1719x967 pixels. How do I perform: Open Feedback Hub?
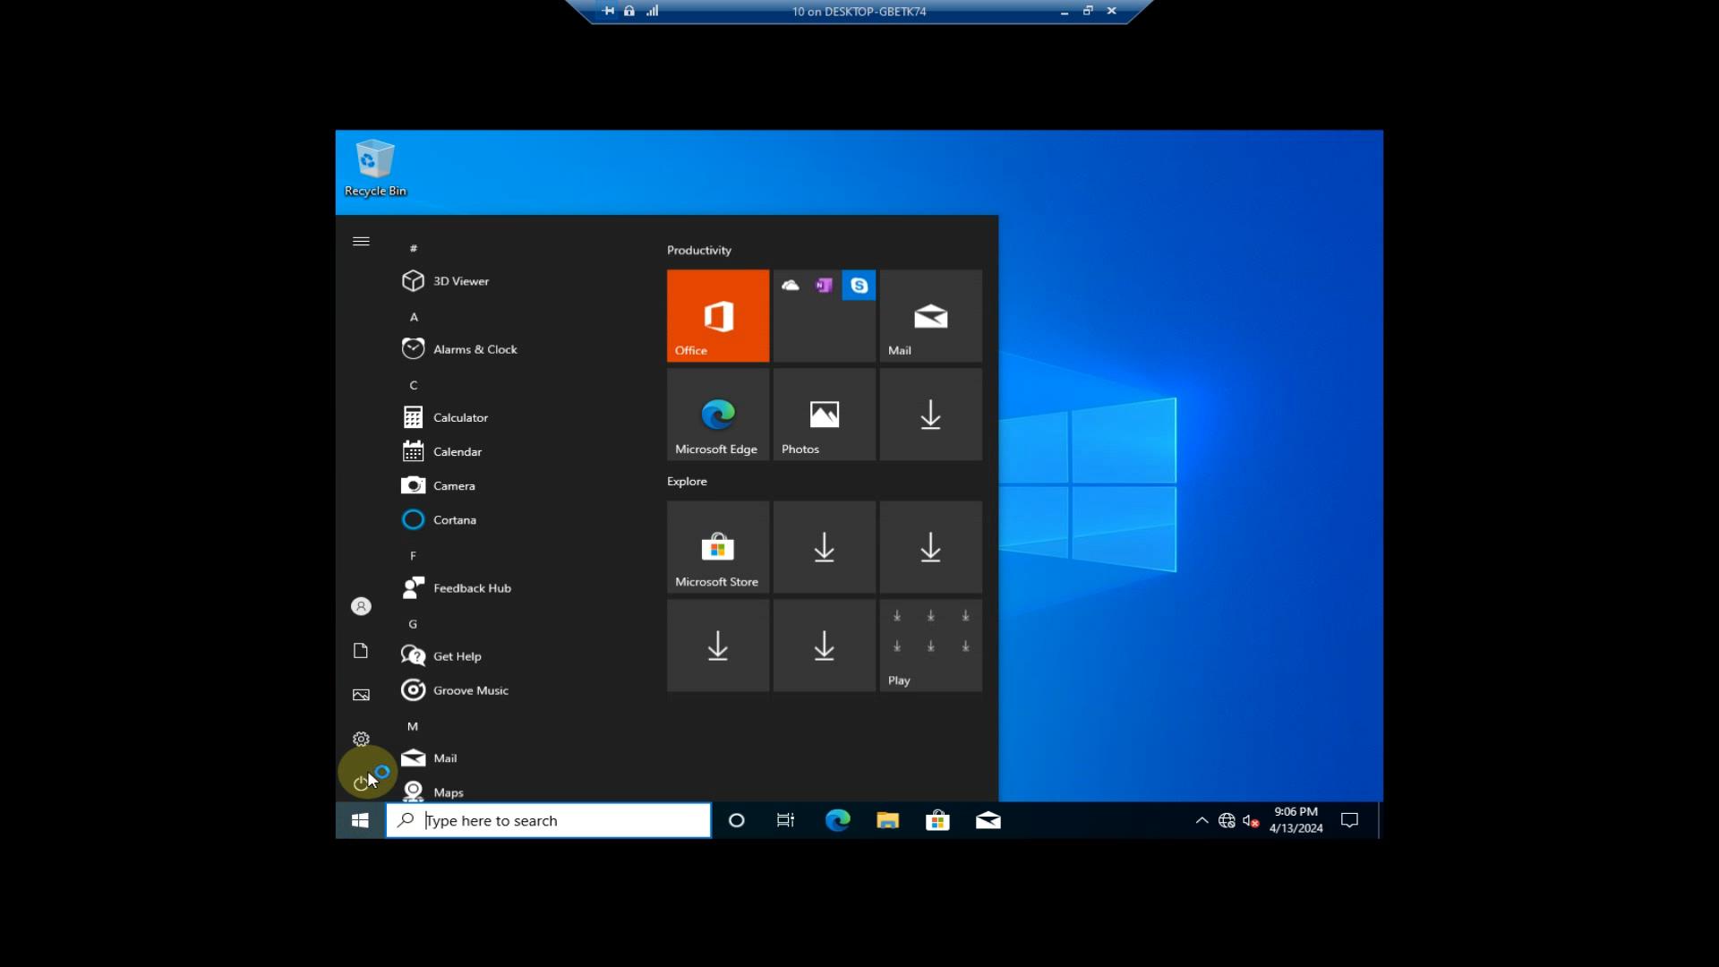(519, 588)
